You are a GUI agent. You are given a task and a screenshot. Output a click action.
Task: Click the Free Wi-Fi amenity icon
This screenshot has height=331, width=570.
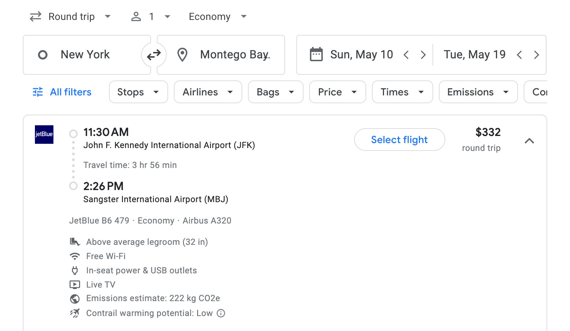[x=75, y=256]
